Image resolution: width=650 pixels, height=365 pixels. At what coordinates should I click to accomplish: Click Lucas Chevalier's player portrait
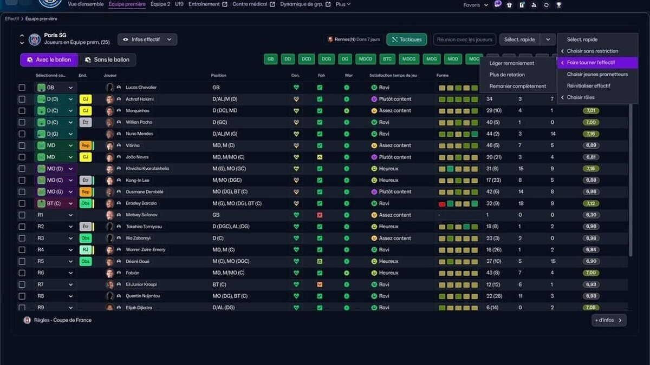coord(110,88)
